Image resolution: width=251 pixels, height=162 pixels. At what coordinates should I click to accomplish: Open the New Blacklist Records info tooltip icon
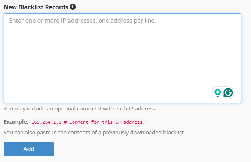pos(73,7)
